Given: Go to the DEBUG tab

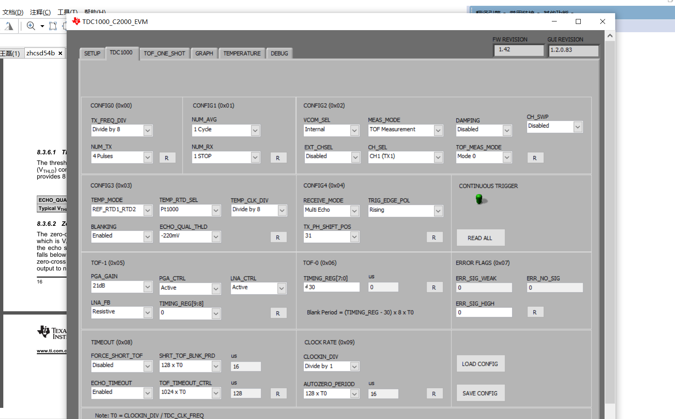Looking at the screenshot, I should click(x=279, y=54).
